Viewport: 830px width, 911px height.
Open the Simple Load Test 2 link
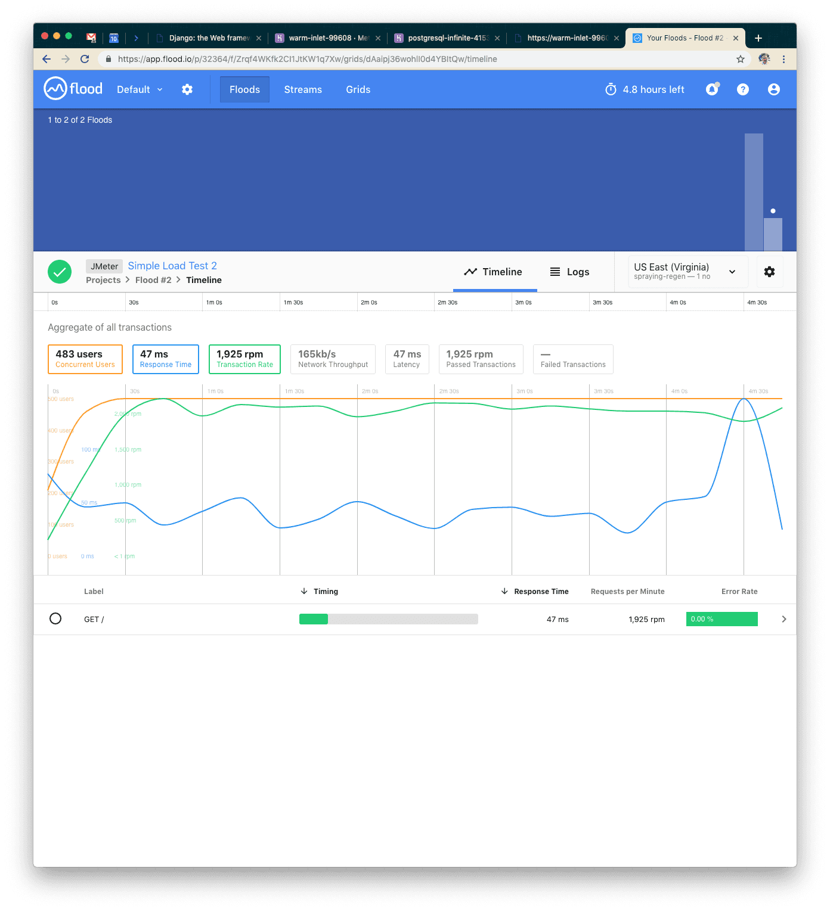(x=172, y=266)
